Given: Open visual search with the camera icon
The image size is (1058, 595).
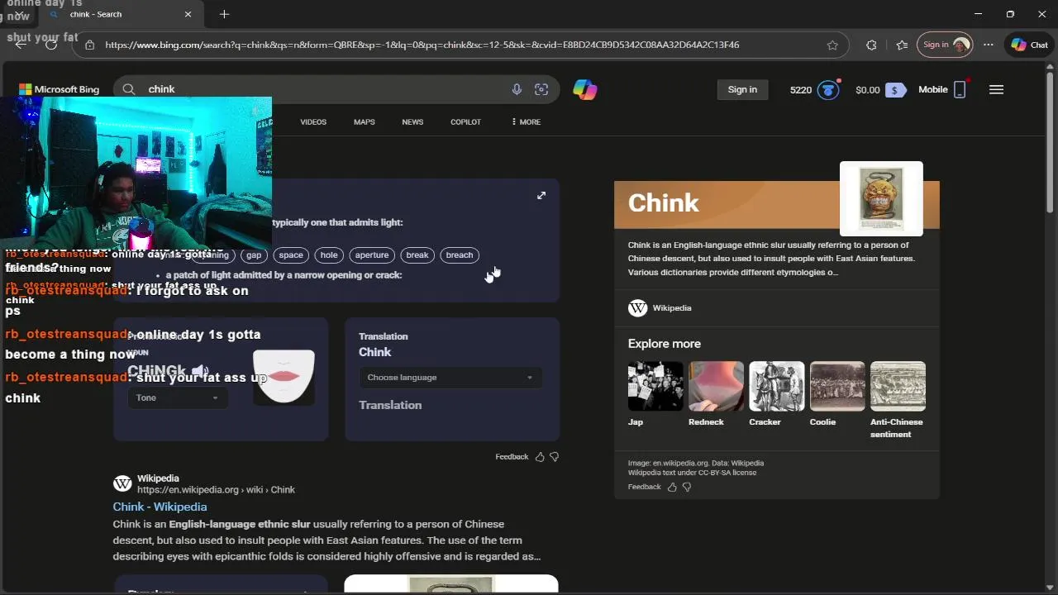Looking at the screenshot, I should (541, 89).
